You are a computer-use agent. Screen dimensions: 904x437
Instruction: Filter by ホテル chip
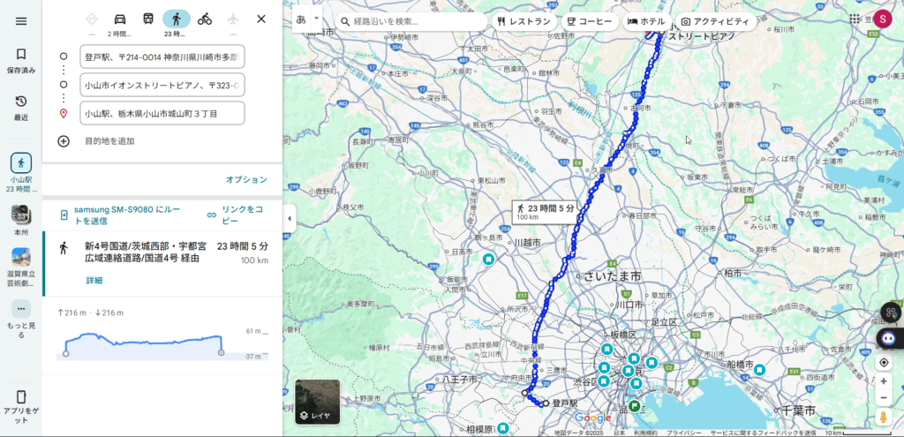(646, 22)
